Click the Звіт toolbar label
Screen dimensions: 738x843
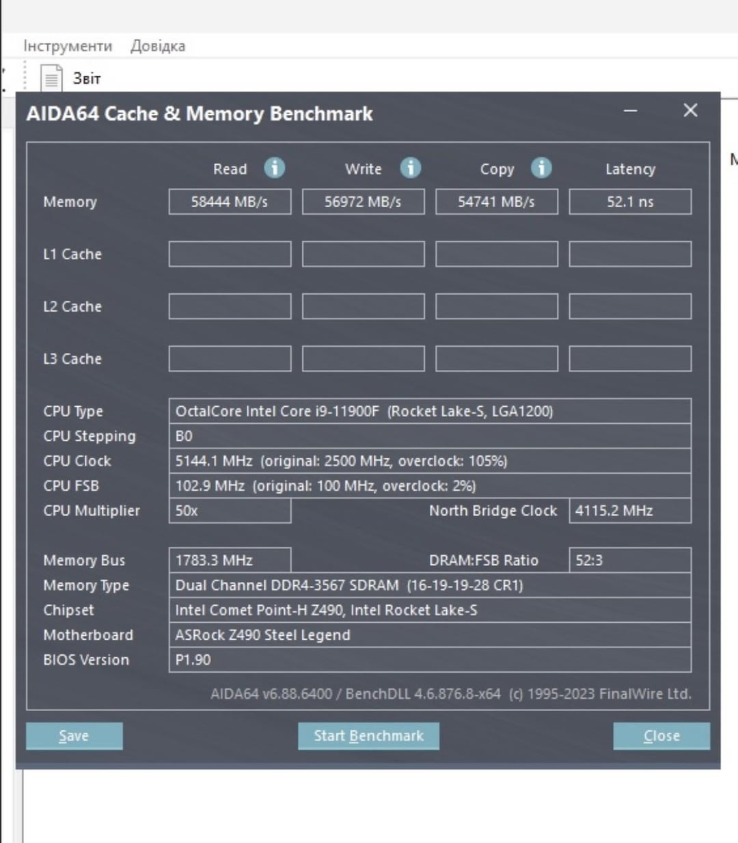click(x=87, y=79)
